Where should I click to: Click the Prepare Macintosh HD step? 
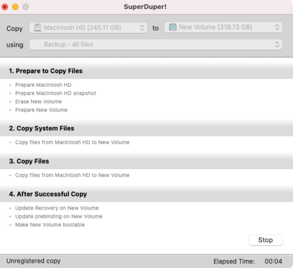(43, 85)
